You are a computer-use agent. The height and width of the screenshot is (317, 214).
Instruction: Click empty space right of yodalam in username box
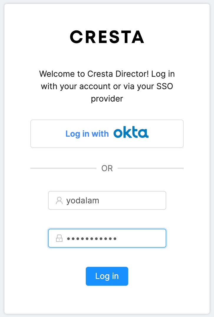(x=132, y=200)
